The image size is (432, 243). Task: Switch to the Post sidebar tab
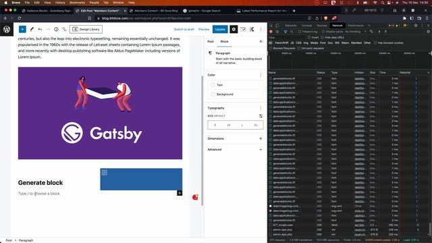pos(211,41)
